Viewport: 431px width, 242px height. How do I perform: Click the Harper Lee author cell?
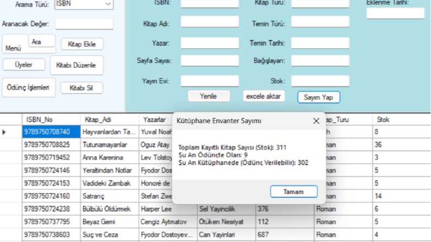(168, 209)
